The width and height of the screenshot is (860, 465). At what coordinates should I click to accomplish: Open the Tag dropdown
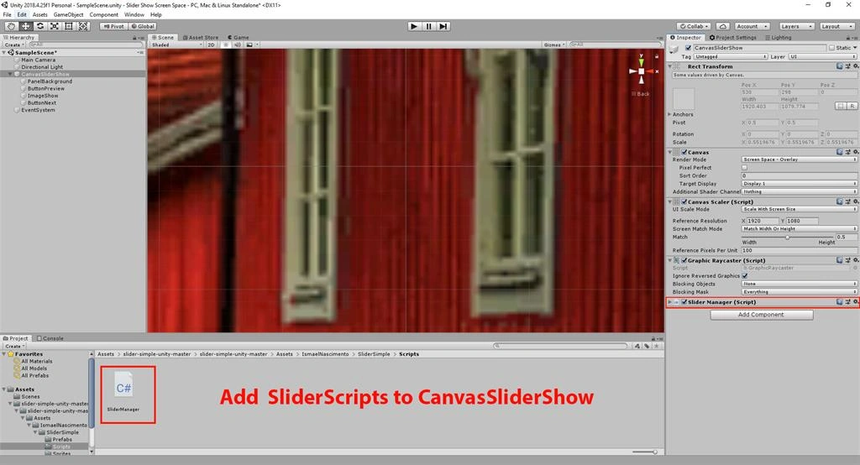[731, 56]
